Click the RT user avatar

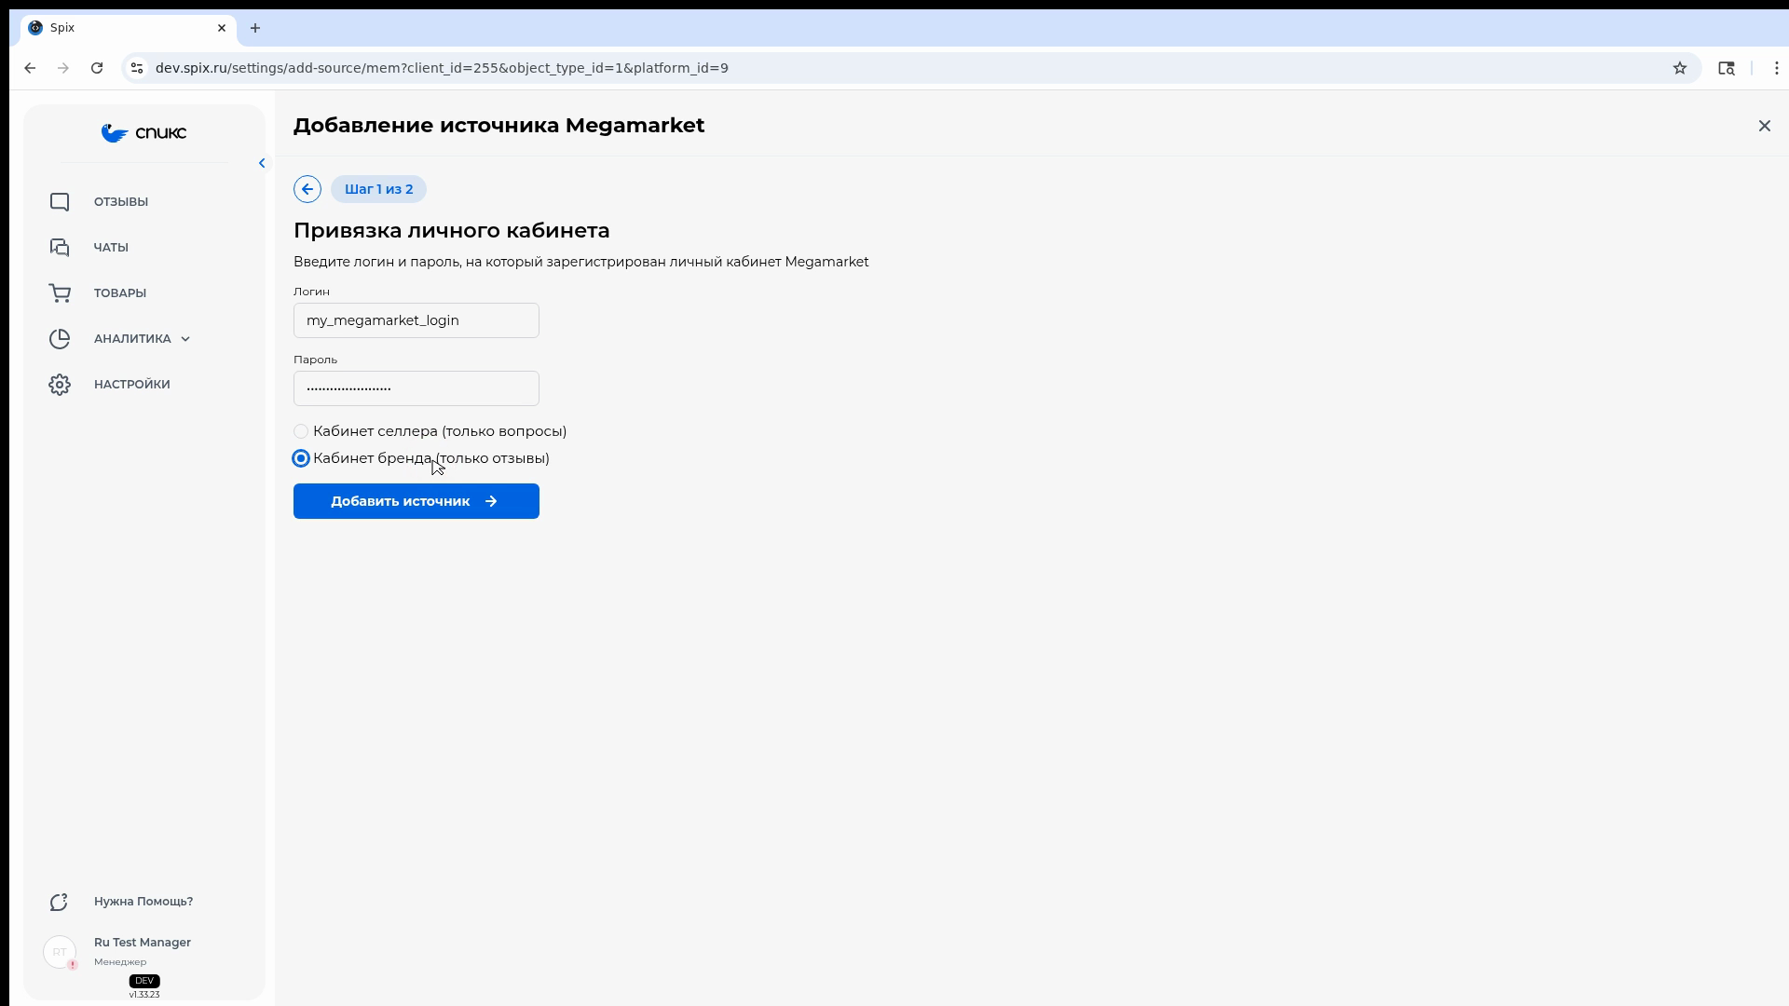point(60,952)
